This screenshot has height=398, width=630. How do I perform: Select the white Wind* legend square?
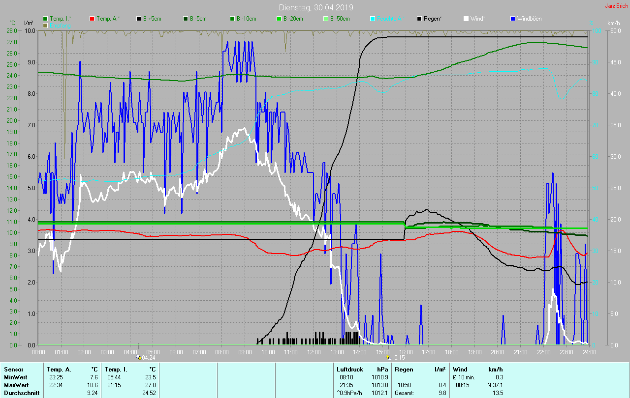click(x=466, y=19)
